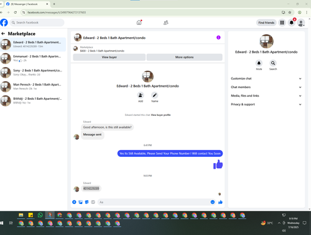Expand Chat members section
The height and width of the screenshot is (235, 311).
266,87
